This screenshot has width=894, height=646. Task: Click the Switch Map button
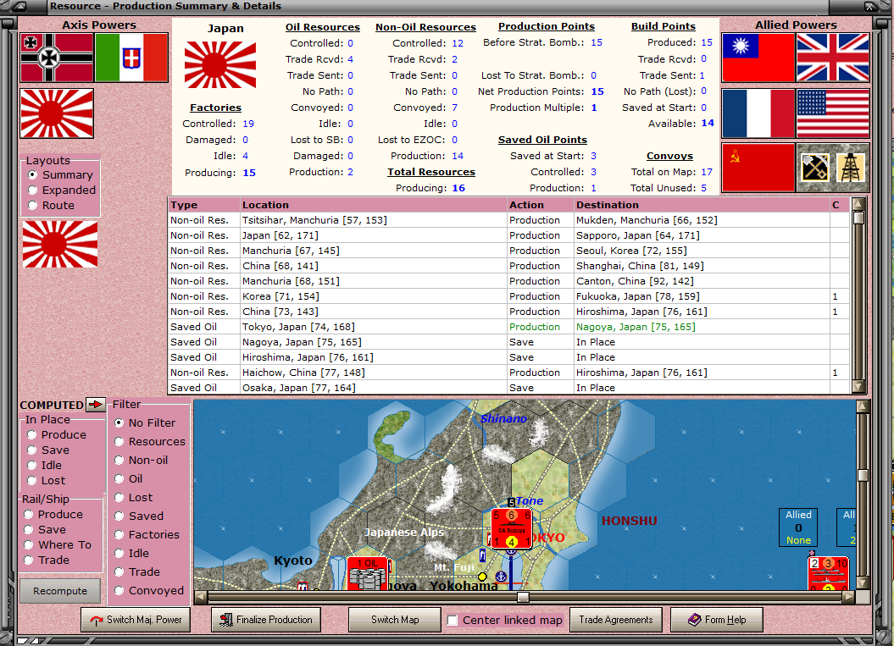395,620
